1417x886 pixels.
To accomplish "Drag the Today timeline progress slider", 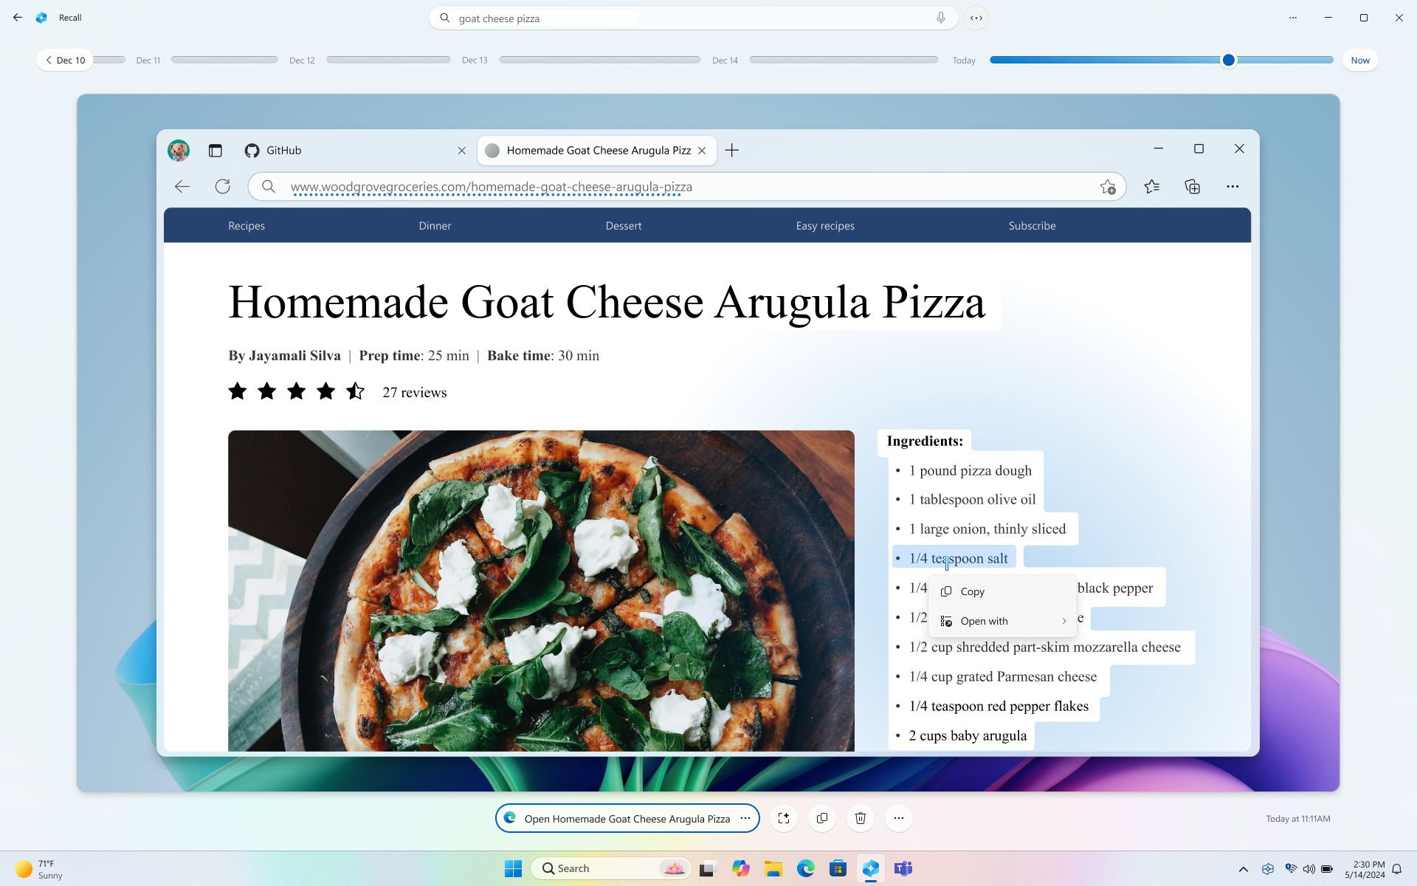I will [1230, 59].
